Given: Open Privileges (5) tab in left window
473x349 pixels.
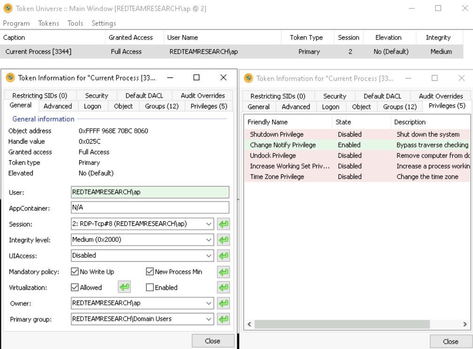Looking at the screenshot, I should [209, 106].
